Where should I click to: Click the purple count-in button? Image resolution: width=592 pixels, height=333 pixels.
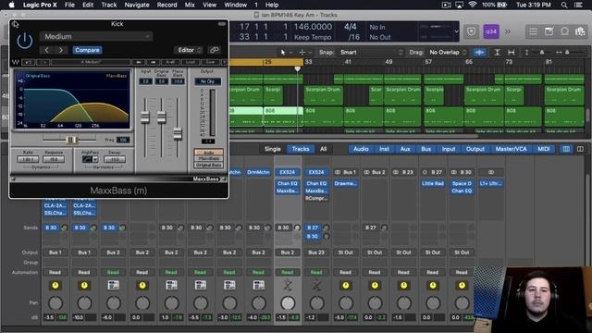point(491,31)
